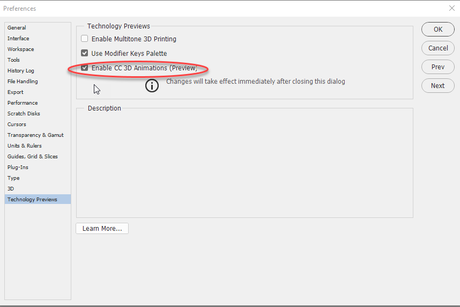Switch to Workspace preferences
The image size is (460, 307).
tap(20, 49)
